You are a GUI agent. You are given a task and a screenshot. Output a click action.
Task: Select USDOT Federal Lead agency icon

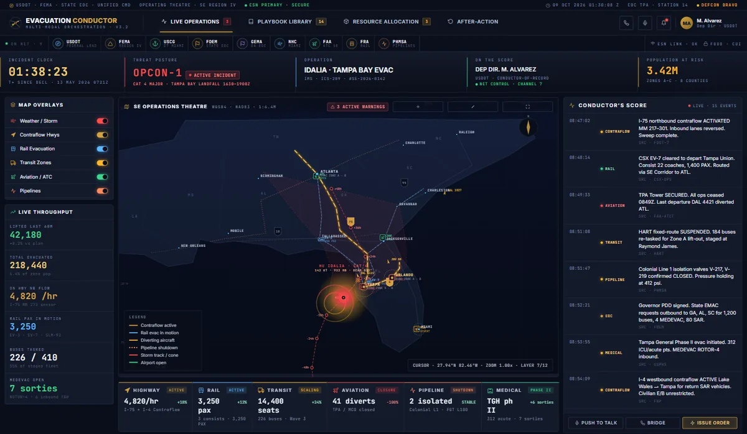[58, 44]
